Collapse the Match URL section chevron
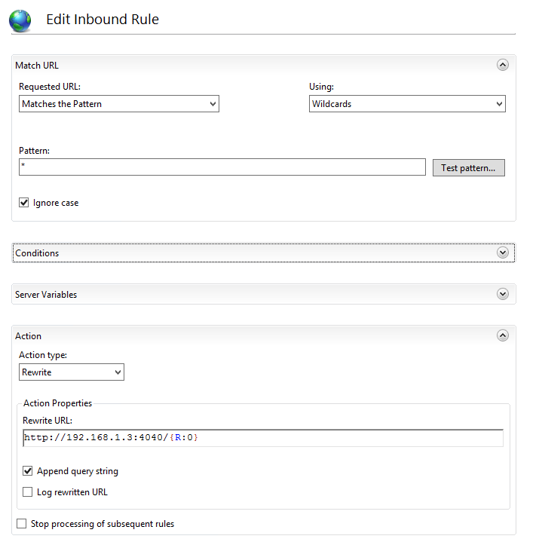539x545 pixels. click(x=503, y=65)
